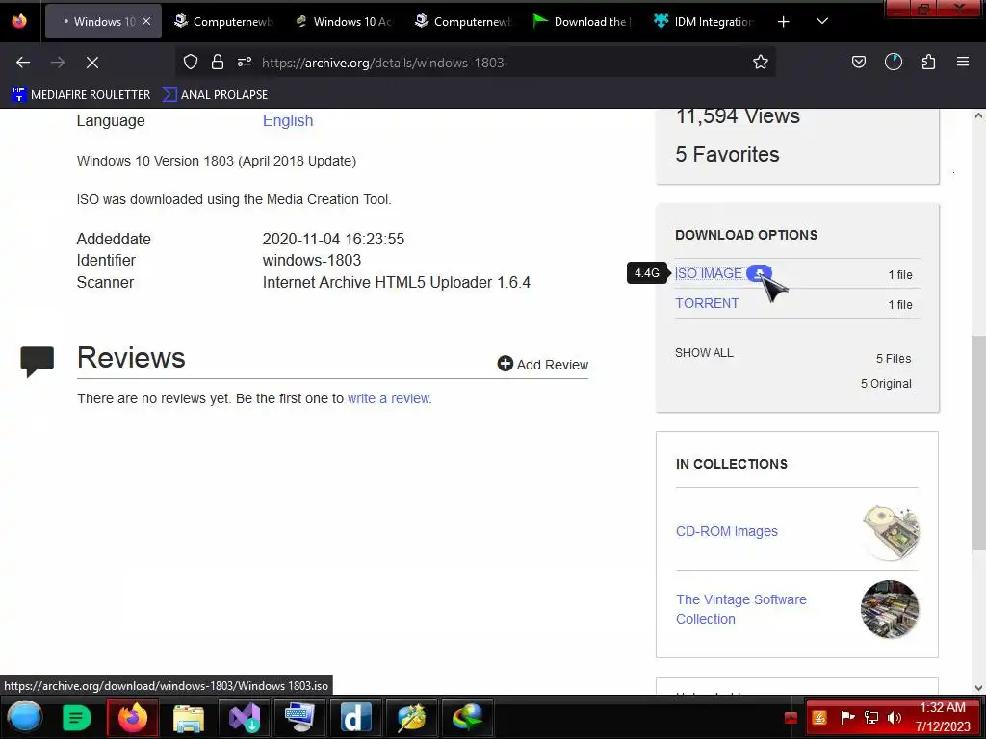Viewport: 986px width, 739px height.
Task: Open the volume speaker tray icon
Action: (x=895, y=718)
